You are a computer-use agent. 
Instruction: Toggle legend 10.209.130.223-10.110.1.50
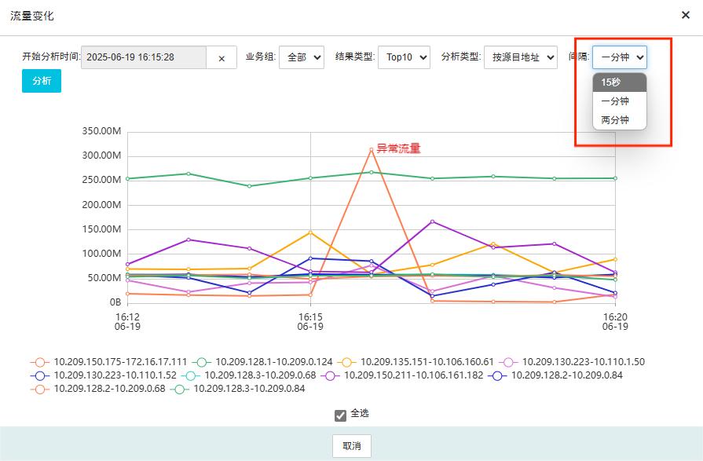(x=572, y=362)
